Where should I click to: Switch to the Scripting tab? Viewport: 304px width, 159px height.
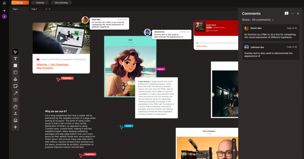40,3
